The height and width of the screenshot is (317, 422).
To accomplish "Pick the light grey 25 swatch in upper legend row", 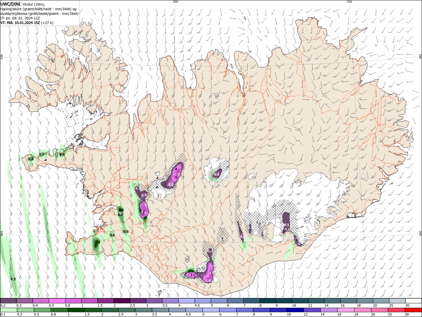I will coord(397,301).
